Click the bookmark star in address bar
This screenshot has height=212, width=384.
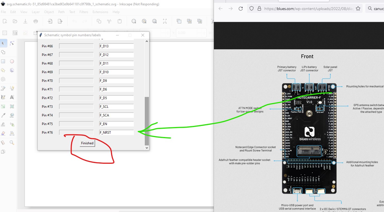(358, 9)
